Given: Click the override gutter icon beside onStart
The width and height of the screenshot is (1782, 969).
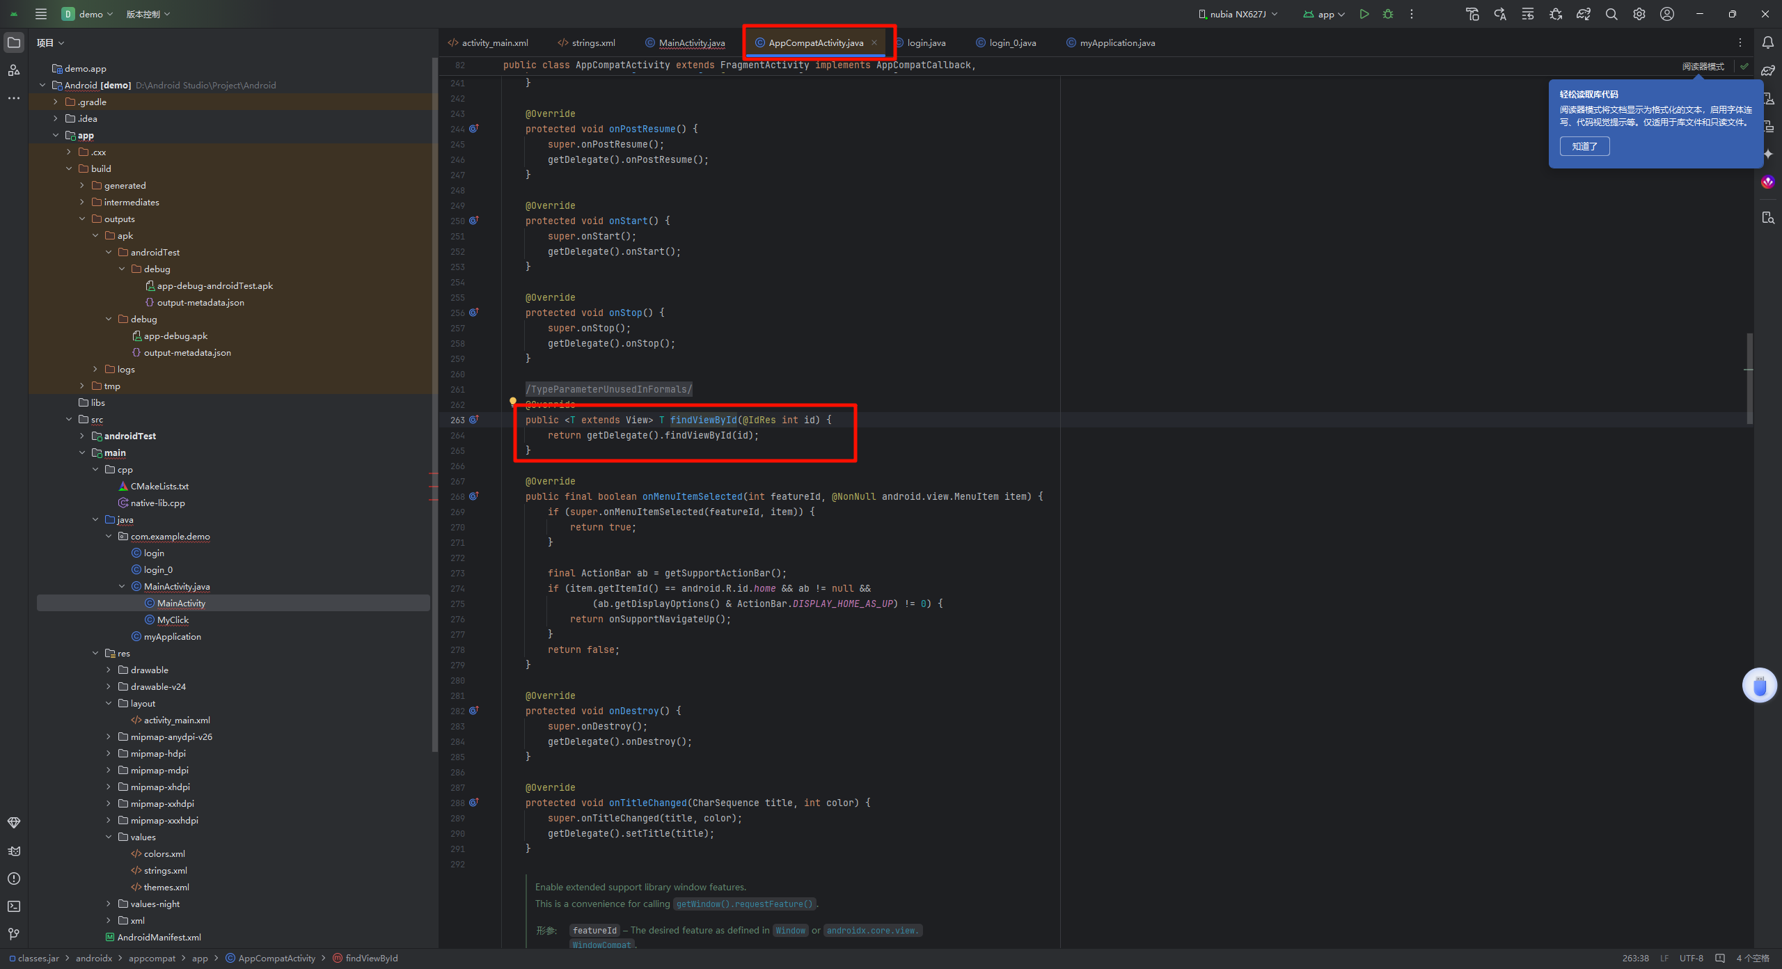Looking at the screenshot, I should (474, 221).
